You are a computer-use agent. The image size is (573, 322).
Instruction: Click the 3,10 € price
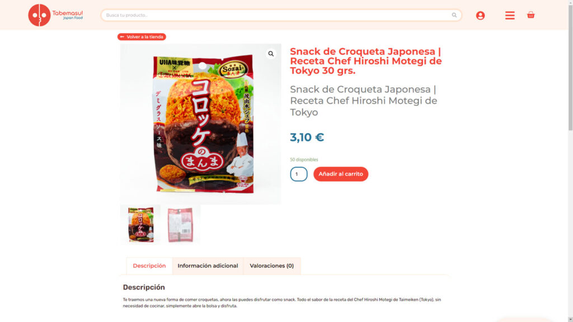click(x=307, y=138)
